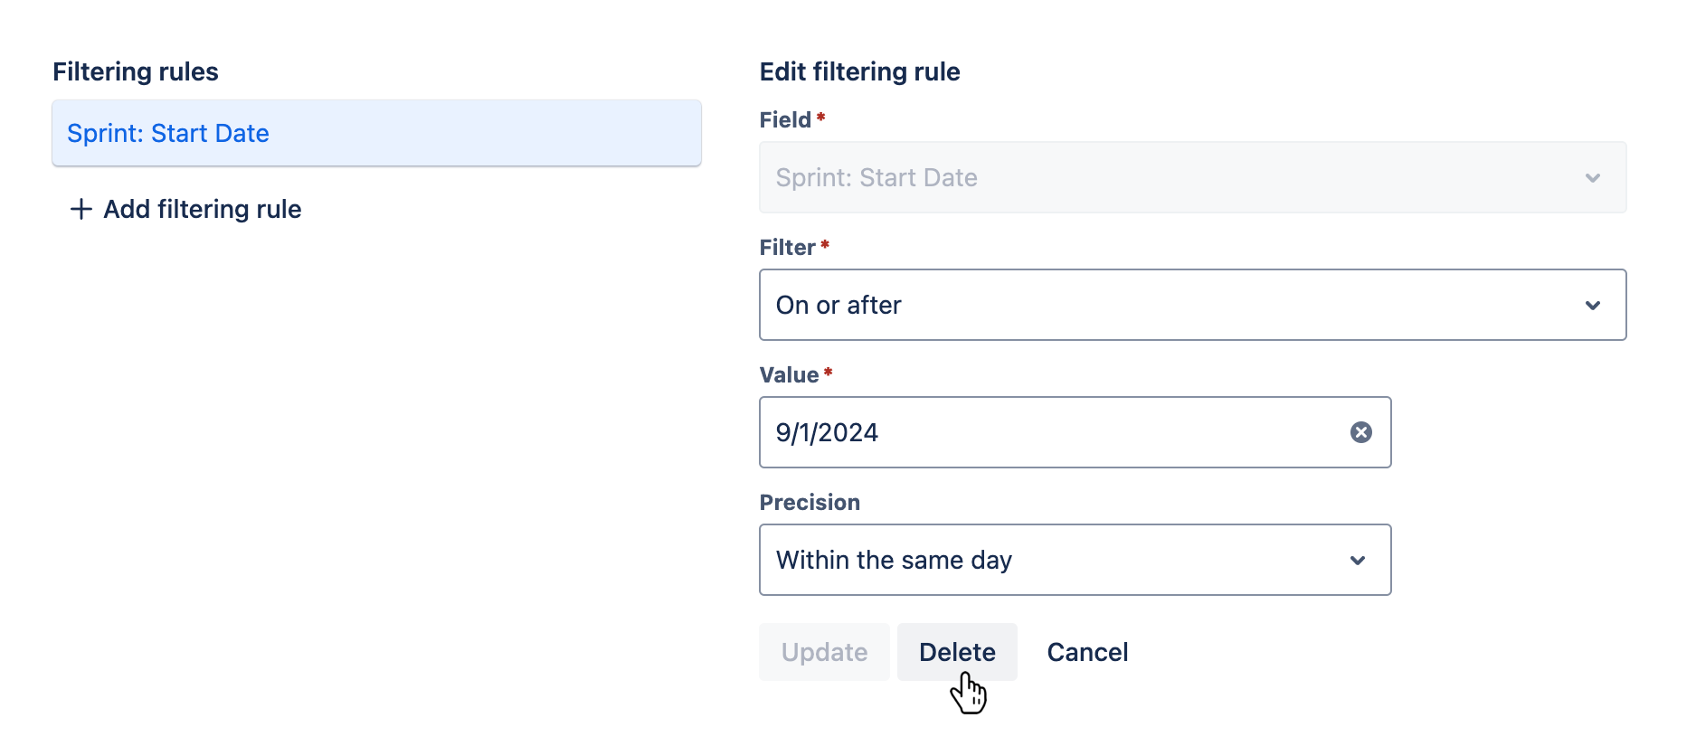The image size is (1696, 746).
Task: Clear the Value date with the x icon
Action: coord(1360,432)
